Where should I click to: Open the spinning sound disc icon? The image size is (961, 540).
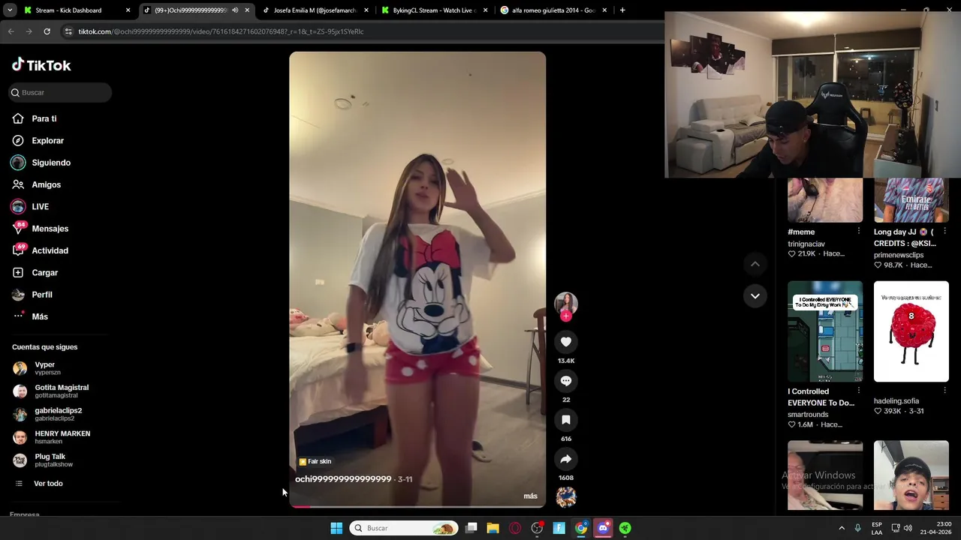point(566,496)
